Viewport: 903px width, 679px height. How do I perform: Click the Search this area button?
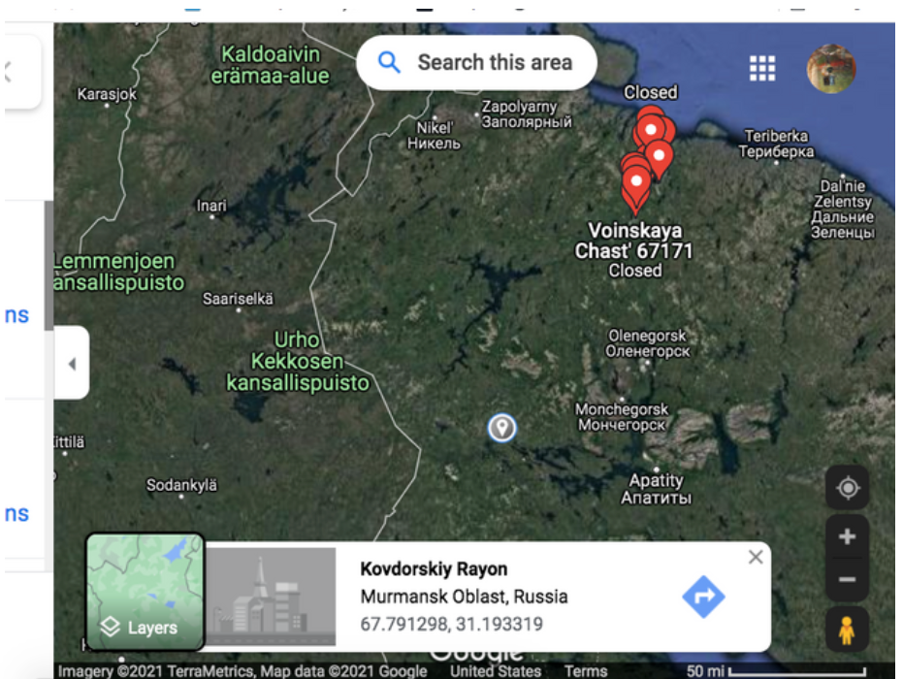[476, 62]
